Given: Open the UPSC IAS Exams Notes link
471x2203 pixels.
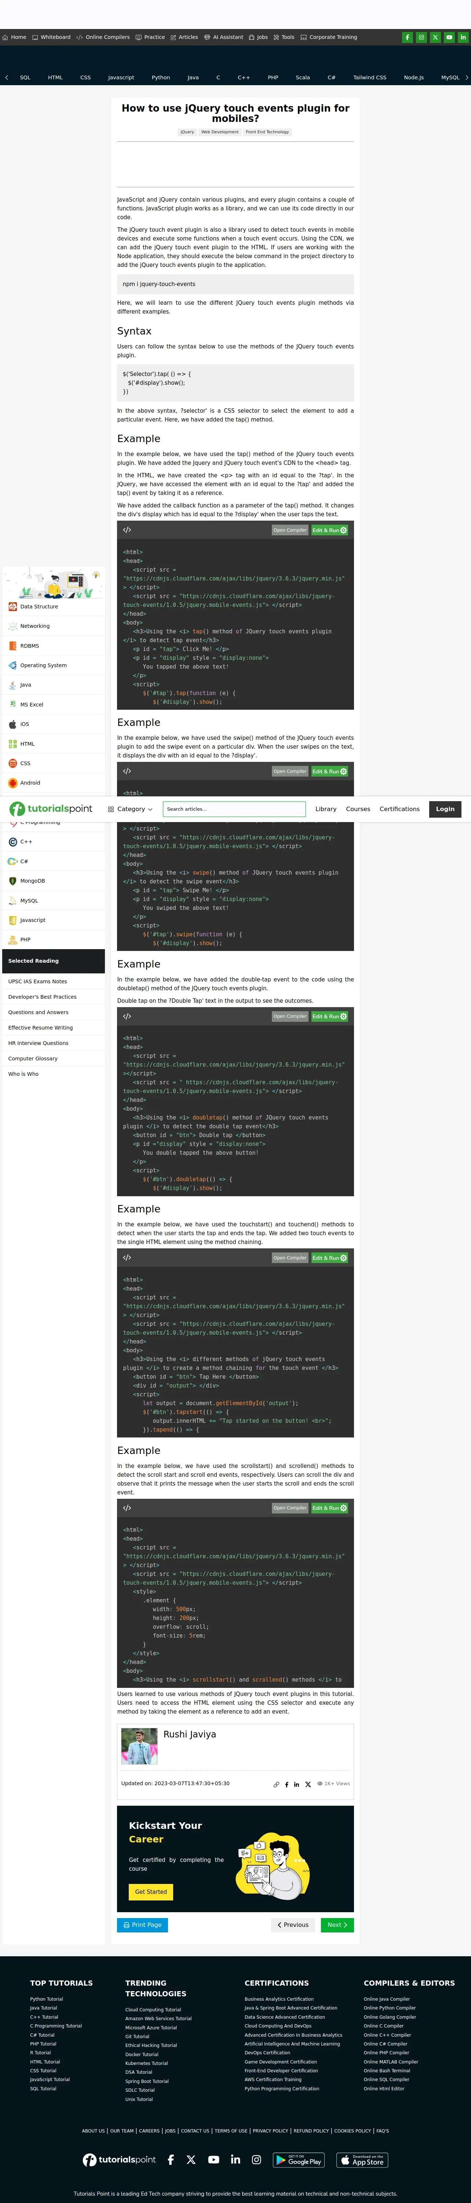Looking at the screenshot, I should click(38, 981).
